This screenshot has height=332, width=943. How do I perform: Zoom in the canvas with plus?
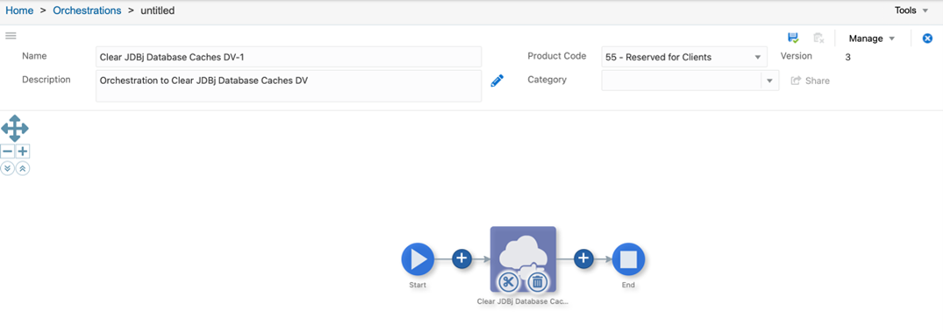22,152
